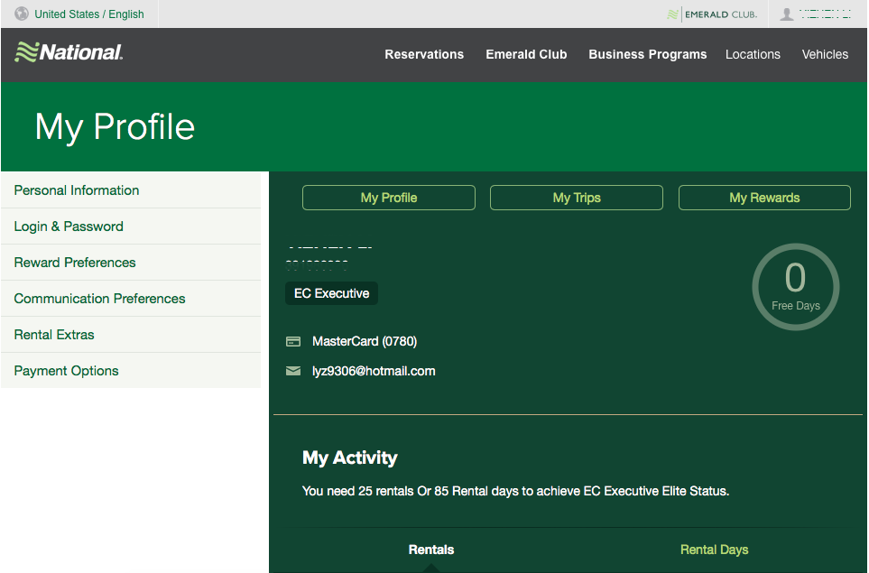Click the Emerald Club logo in top bar
Image resolution: width=869 pixels, height=573 pixels.
coord(712,14)
